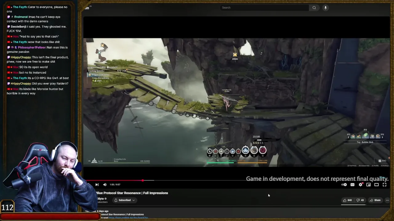394x221 pixels.
Task: Skip to the next video
Action: [97, 184]
